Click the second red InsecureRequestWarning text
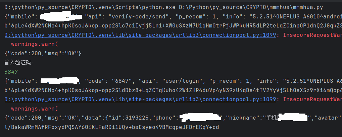 click(x=312, y=99)
